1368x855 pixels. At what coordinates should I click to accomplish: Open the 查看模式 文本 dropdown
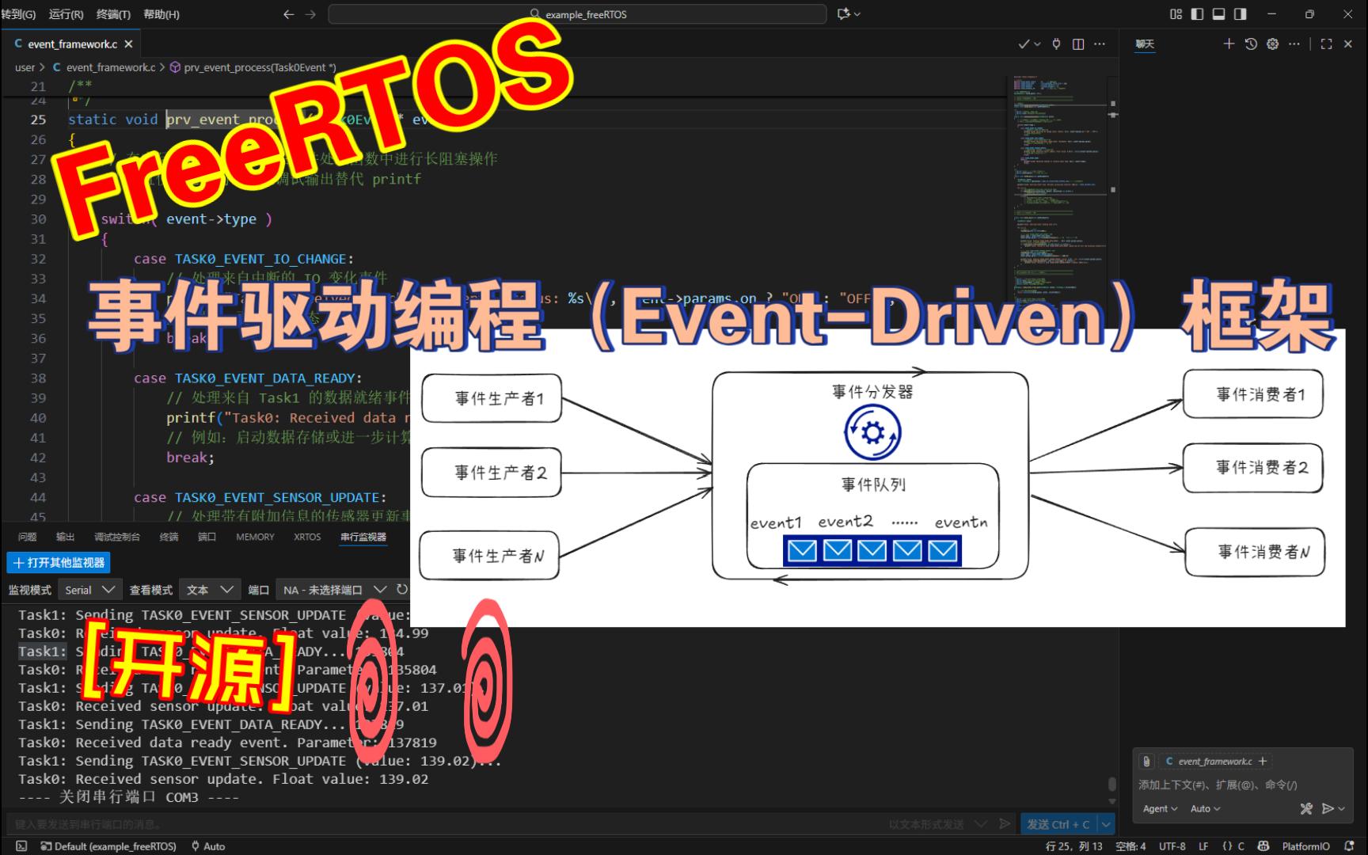coord(210,590)
